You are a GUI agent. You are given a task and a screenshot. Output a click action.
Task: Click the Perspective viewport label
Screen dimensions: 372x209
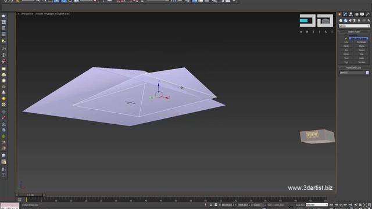point(27,14)
